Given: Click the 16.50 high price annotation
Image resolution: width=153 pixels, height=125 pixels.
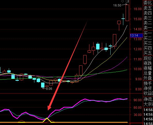Looking at the screenshot, I should click(x=117, y=5).
